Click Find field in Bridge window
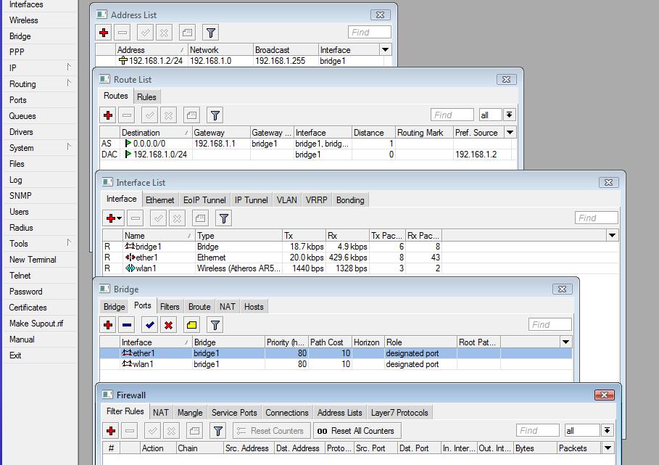The image size is (659, 465). tap(550, 324)
